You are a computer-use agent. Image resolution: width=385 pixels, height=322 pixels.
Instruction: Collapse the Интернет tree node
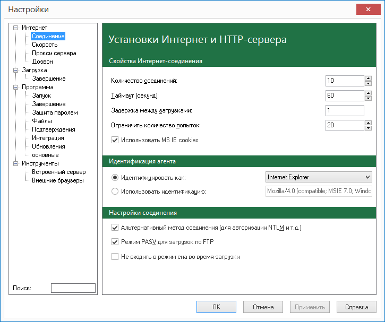click(x=15, y=28)
